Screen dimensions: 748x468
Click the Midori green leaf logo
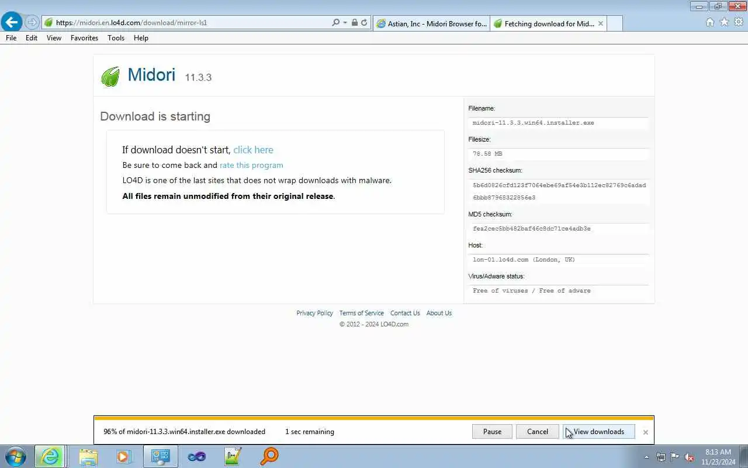coord(110,76)
